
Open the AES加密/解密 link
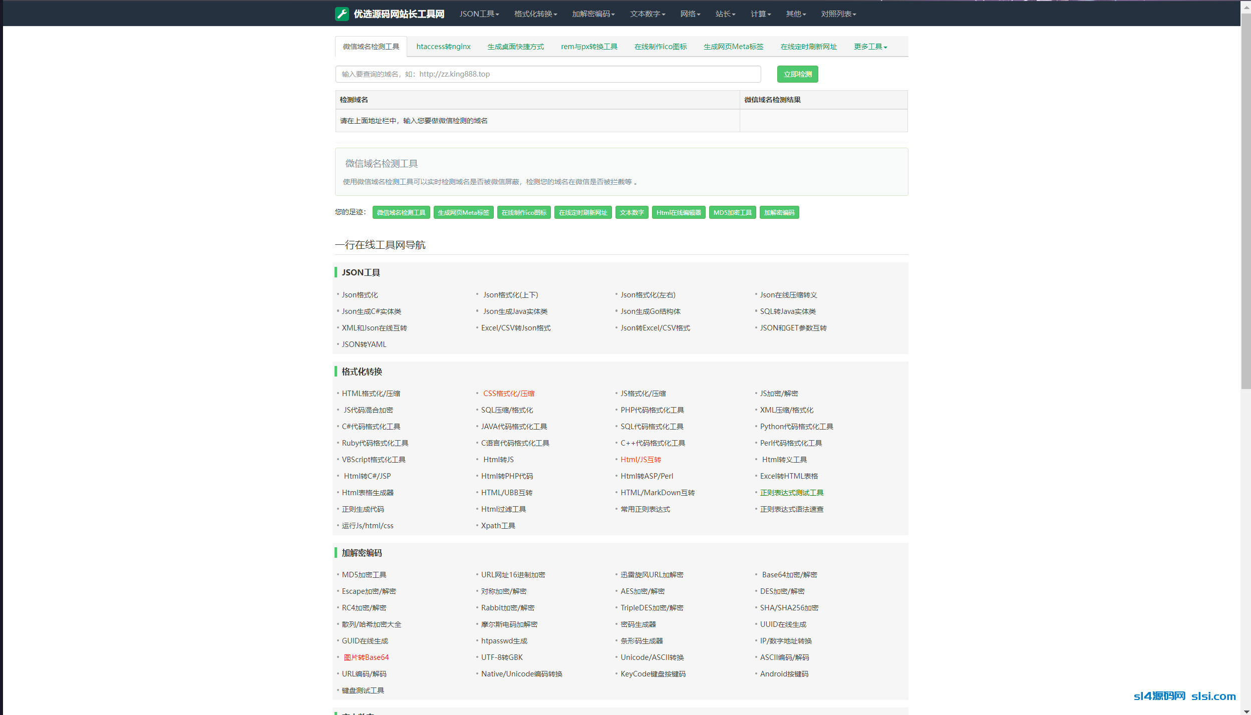point(643,591)
